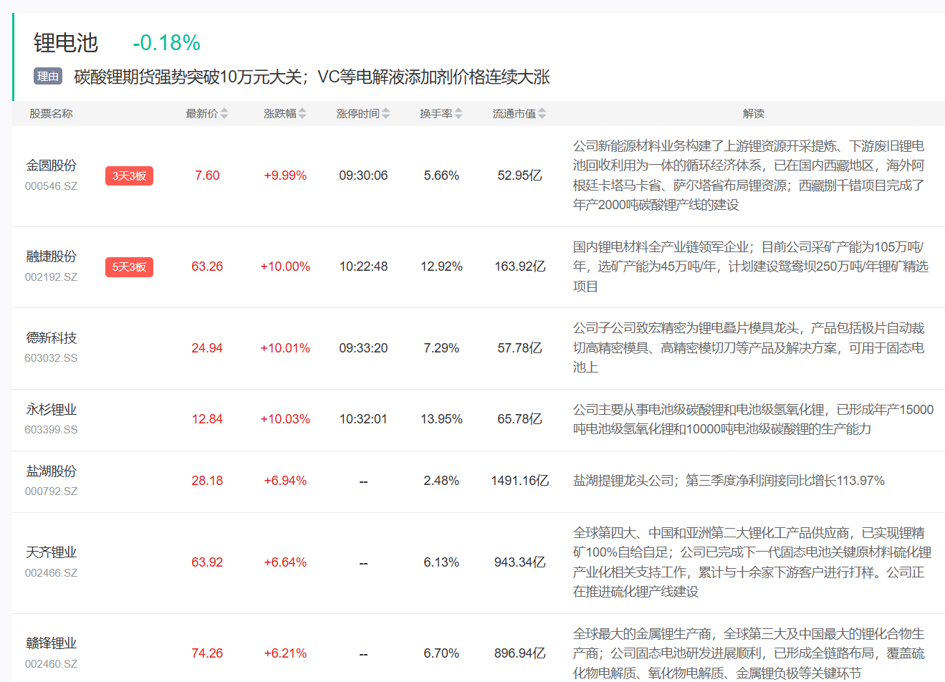
Task: Open 金圆股份 stock page
Action: (x=51, y=165)
